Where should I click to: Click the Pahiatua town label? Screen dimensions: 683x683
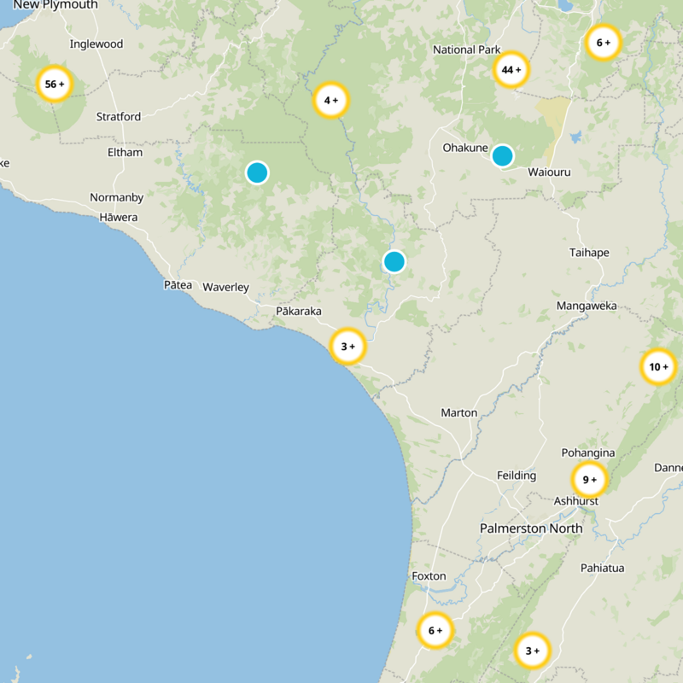(x=603, y=568)
